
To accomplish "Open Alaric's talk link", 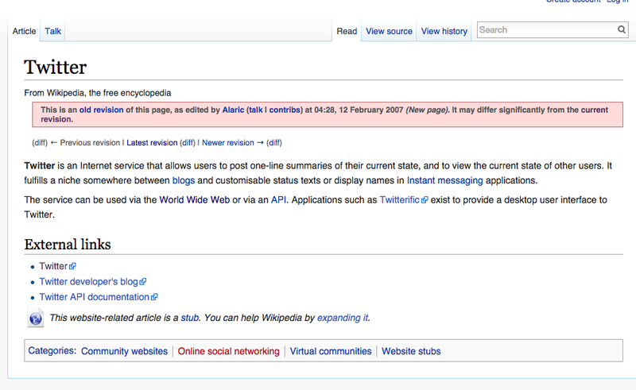I will point(255,110).
